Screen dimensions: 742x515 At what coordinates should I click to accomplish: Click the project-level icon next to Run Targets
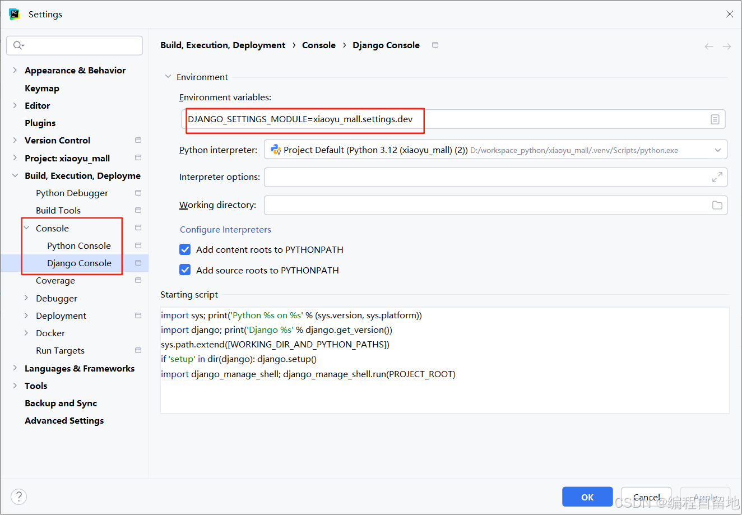pyautogui.click(x=138, y=350)
